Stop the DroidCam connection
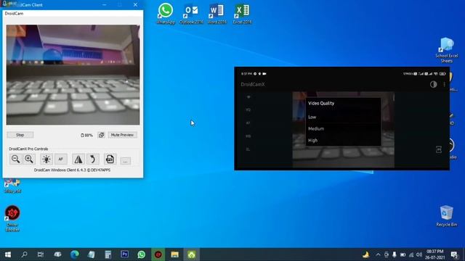This screenshot has width=465, height=261. click(x=20, y=135)
